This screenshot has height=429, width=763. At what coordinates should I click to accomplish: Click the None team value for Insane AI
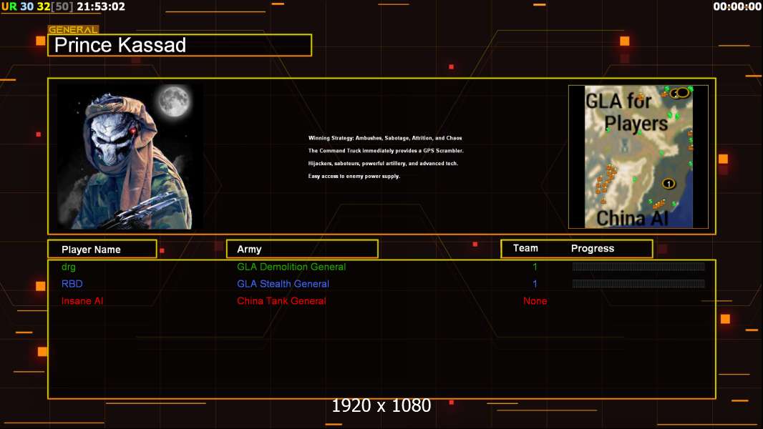tap(535, 301)
